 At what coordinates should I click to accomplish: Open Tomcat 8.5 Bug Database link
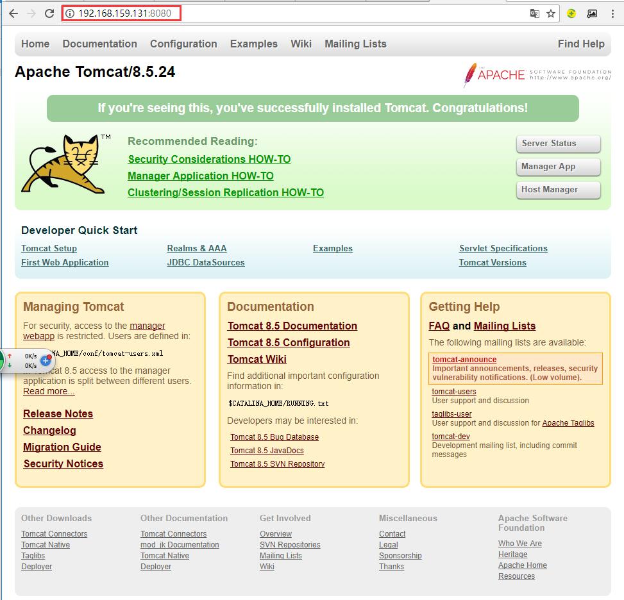click(x=274, y=437)
